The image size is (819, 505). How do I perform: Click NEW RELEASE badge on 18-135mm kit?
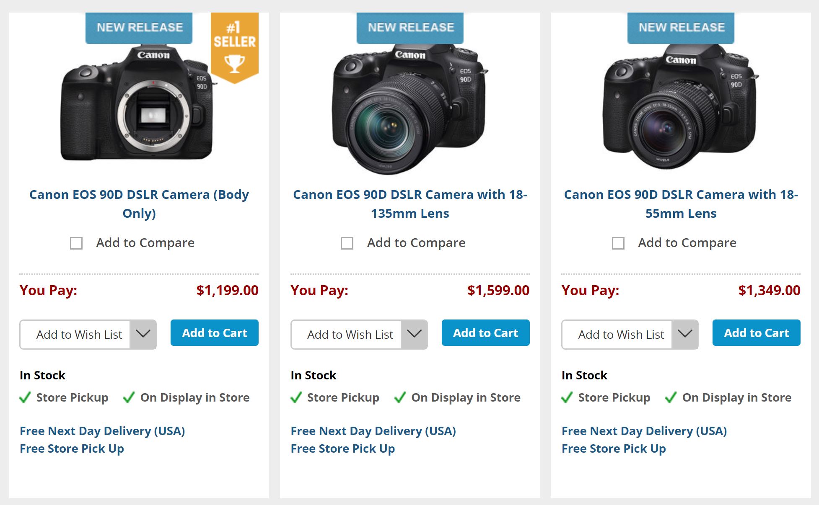[x=410, y=28]
